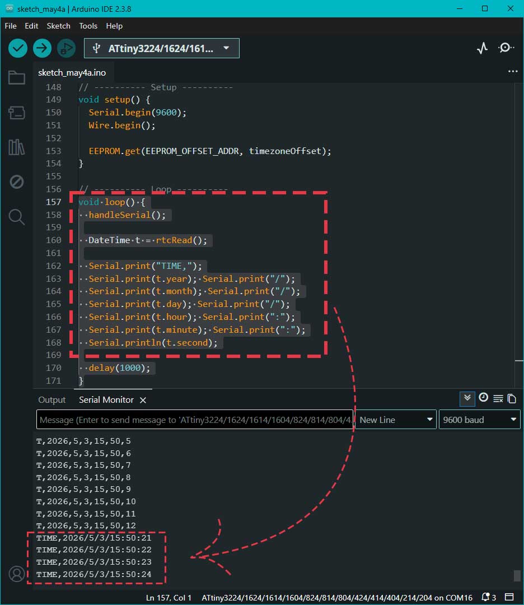Image resolution: width=524 pixels, height=605 pixels.
Task: Toggle timestamp clock icon in Serial Monitor
Action: [x=484, y=398]
